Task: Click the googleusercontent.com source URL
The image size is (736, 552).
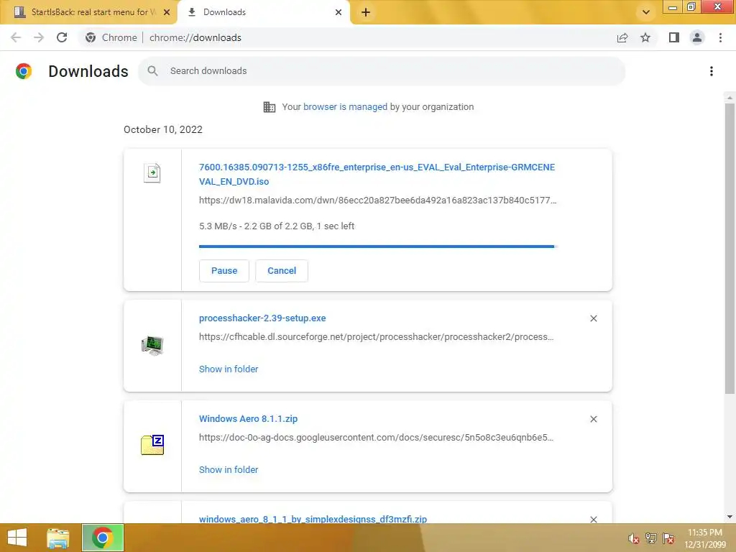Action: (377, 438)
